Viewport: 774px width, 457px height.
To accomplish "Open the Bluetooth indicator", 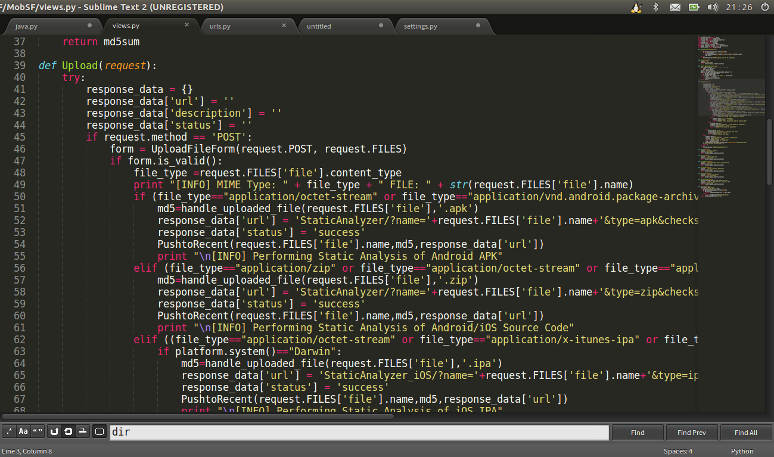I will click(x=655, y=7).
